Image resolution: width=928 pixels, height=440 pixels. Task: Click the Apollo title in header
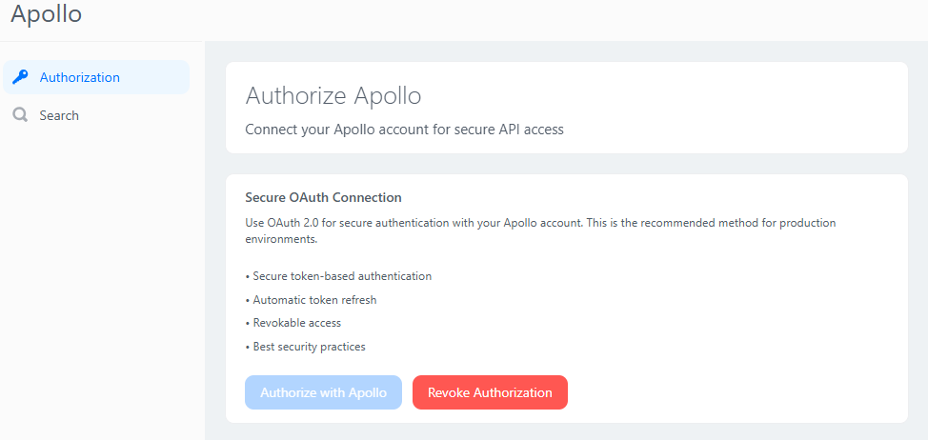tap(46, 14)
